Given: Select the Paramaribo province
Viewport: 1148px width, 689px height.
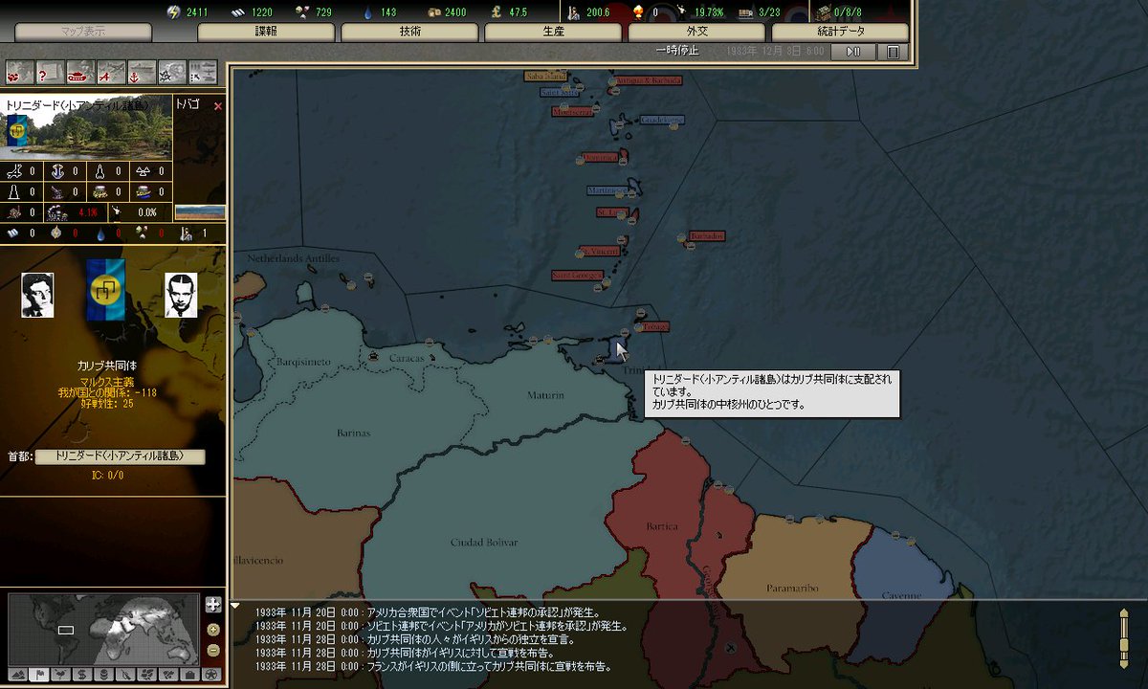Looking at the screenshot, I should click(791, 588).
